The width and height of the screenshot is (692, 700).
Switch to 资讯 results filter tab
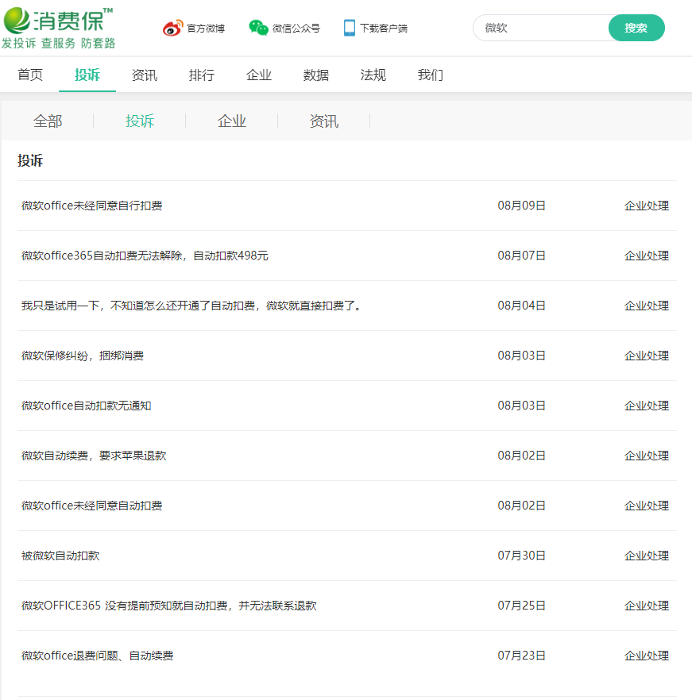coord(324,121)
